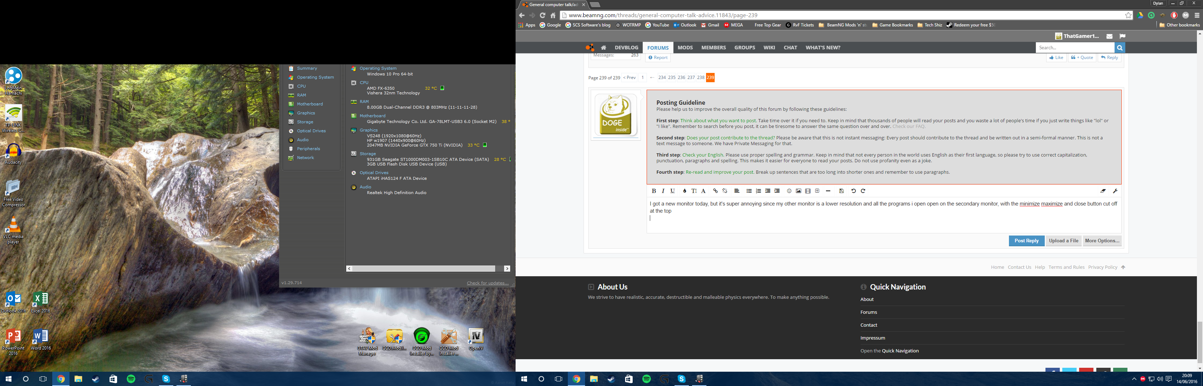Viewport: 1203px width, 386px height.
Task: Insert a smiley from the editor toolbar
Action: (789, 190)
